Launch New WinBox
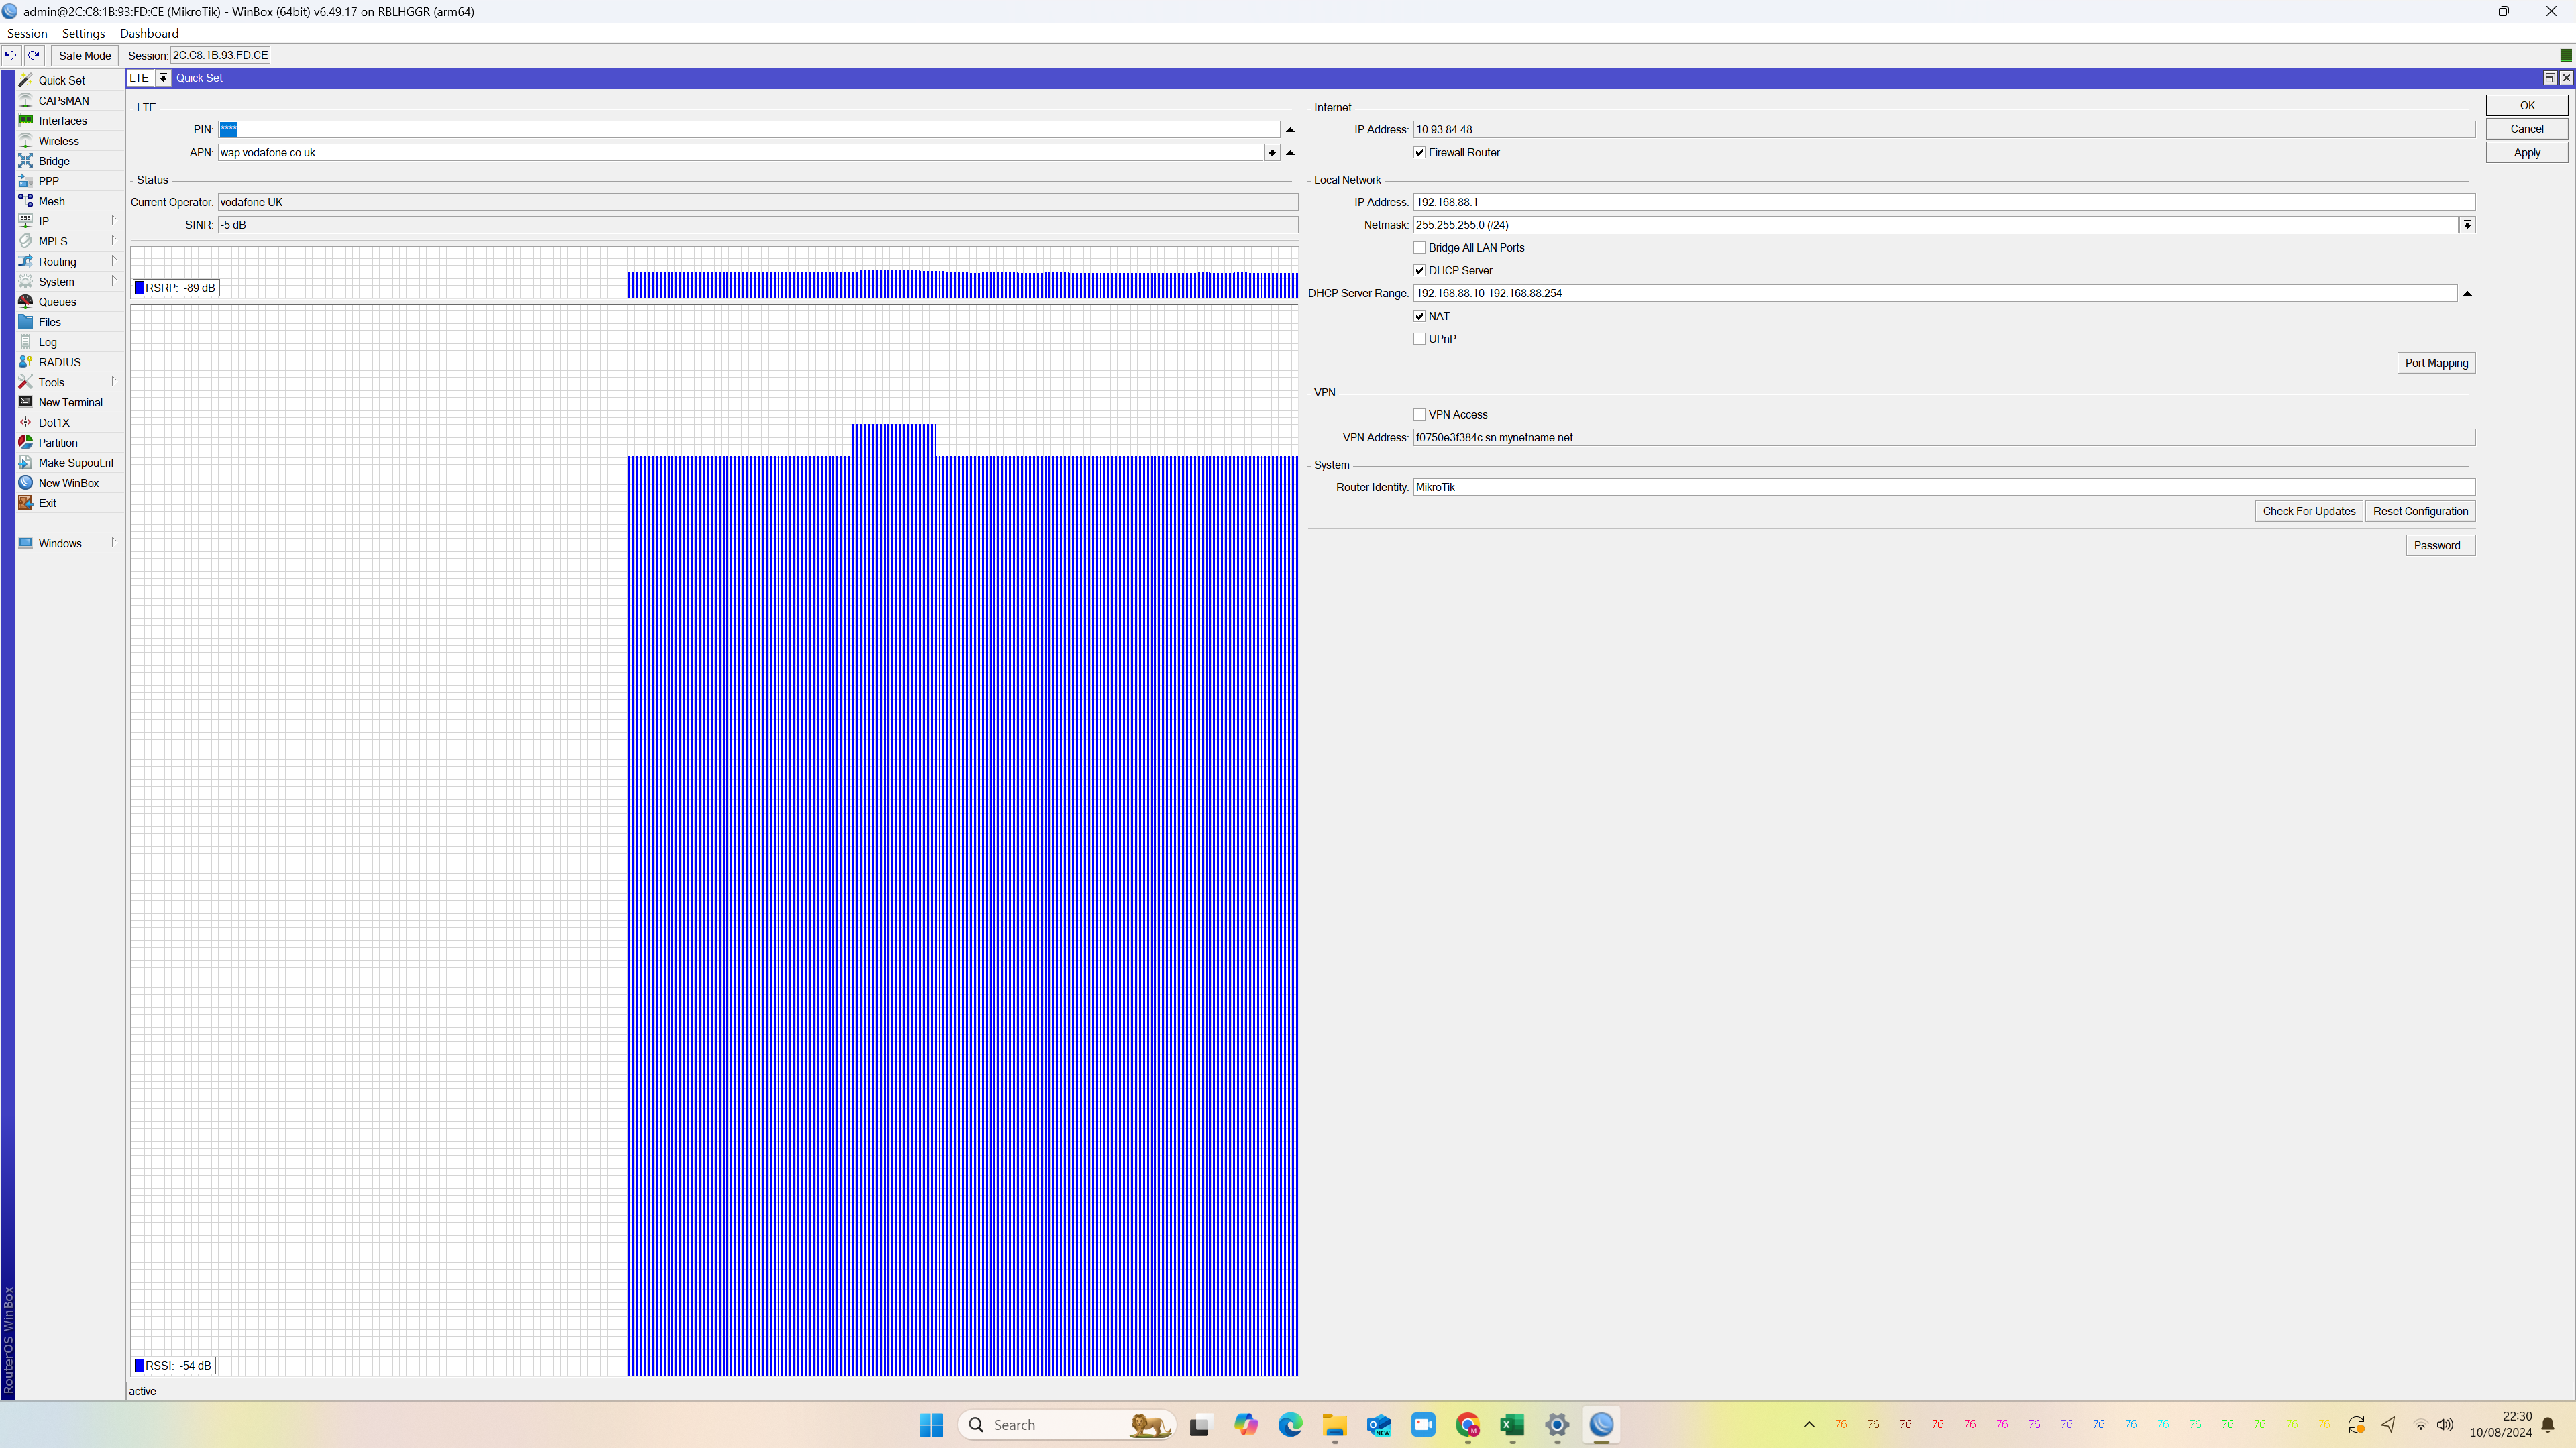Screen dimensions: 2576x1448 (x=68, y=483)
